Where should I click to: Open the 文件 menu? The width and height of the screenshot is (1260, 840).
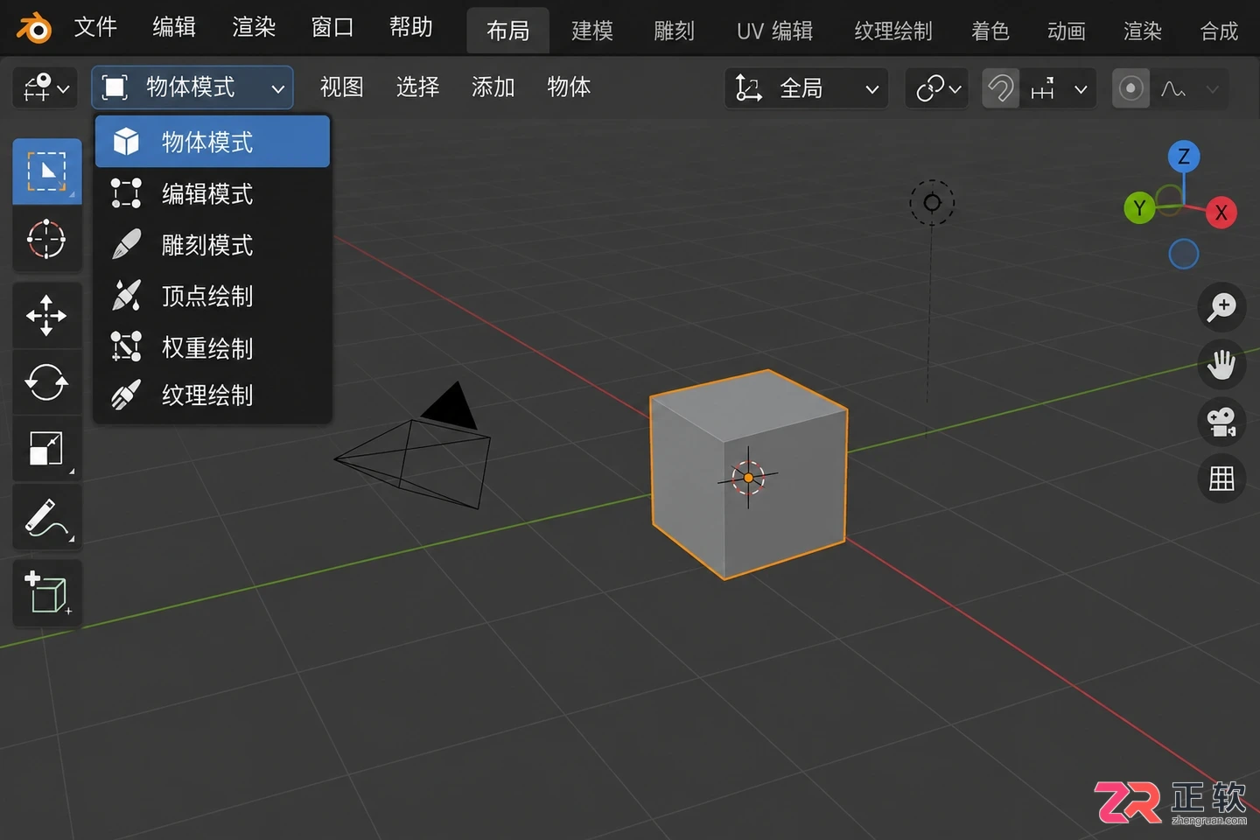(x=95, y=27)
